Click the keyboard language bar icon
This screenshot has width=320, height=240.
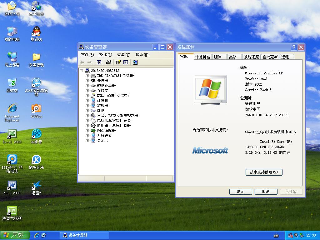tap(276, 236)
